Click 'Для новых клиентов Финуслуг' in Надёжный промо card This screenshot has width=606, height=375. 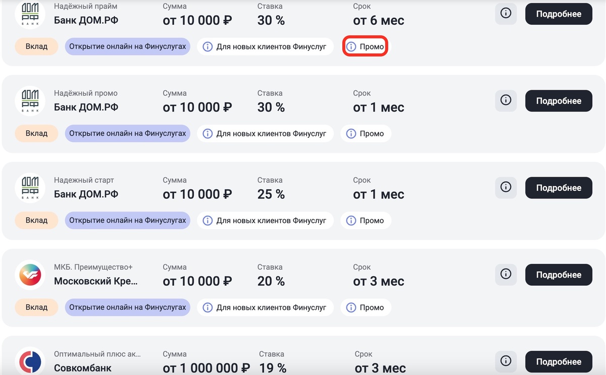(265, 133)
